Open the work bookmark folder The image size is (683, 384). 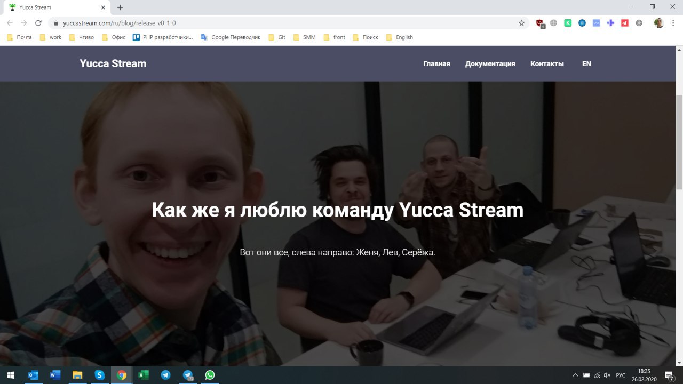(50, 37)
